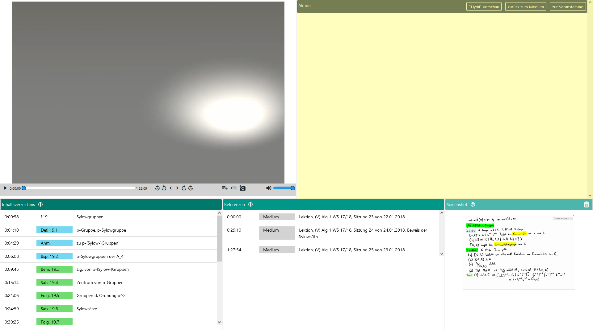Image resolution: width=593 pixels, height=330 pixels.
Task: Select Folg. 19.5 Gruppen d. Ordnung p^2
Action: click(x=109, y=295)
